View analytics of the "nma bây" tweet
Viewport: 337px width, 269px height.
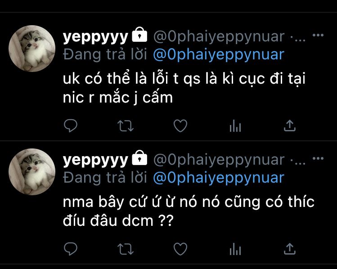[235, 249]
